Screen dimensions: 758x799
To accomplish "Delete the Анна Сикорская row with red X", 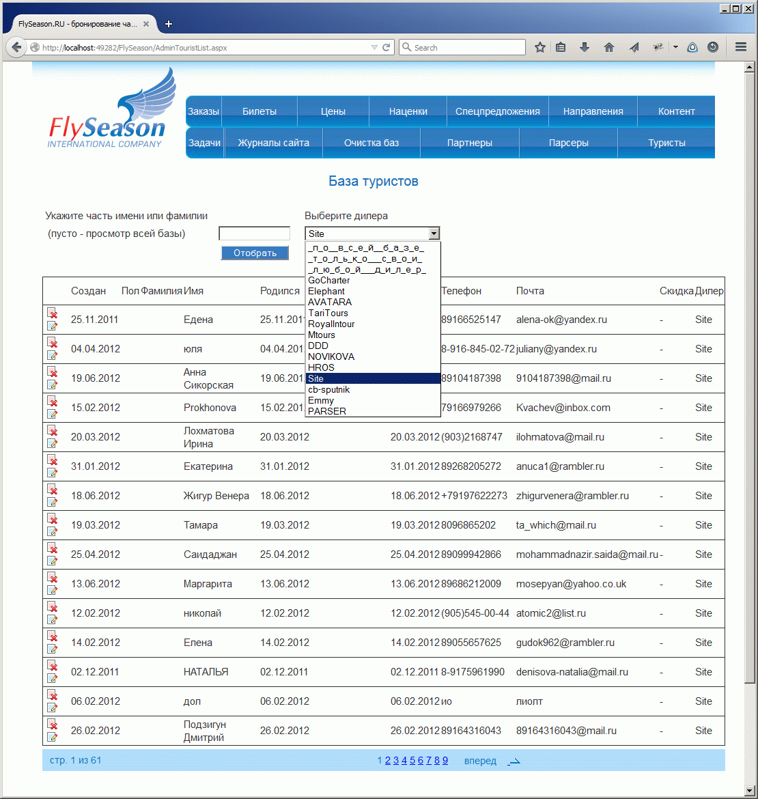I will pos(53,372).
